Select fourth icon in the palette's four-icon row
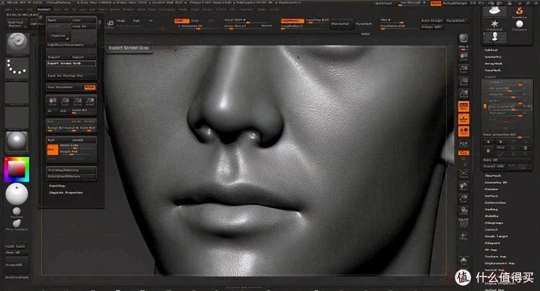This screenshot has height=291, width=540. pos(90,101)
